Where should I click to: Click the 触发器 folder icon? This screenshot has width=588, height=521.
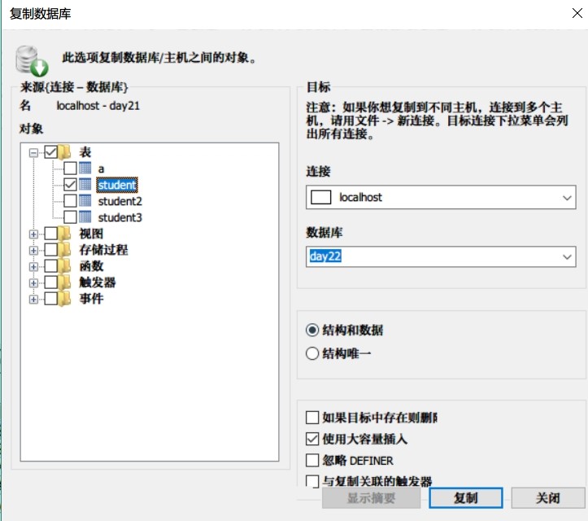(64, 282)
